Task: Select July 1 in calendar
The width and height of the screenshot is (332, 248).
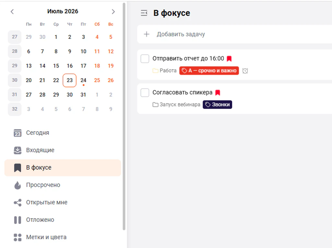Action: [56, 37]
